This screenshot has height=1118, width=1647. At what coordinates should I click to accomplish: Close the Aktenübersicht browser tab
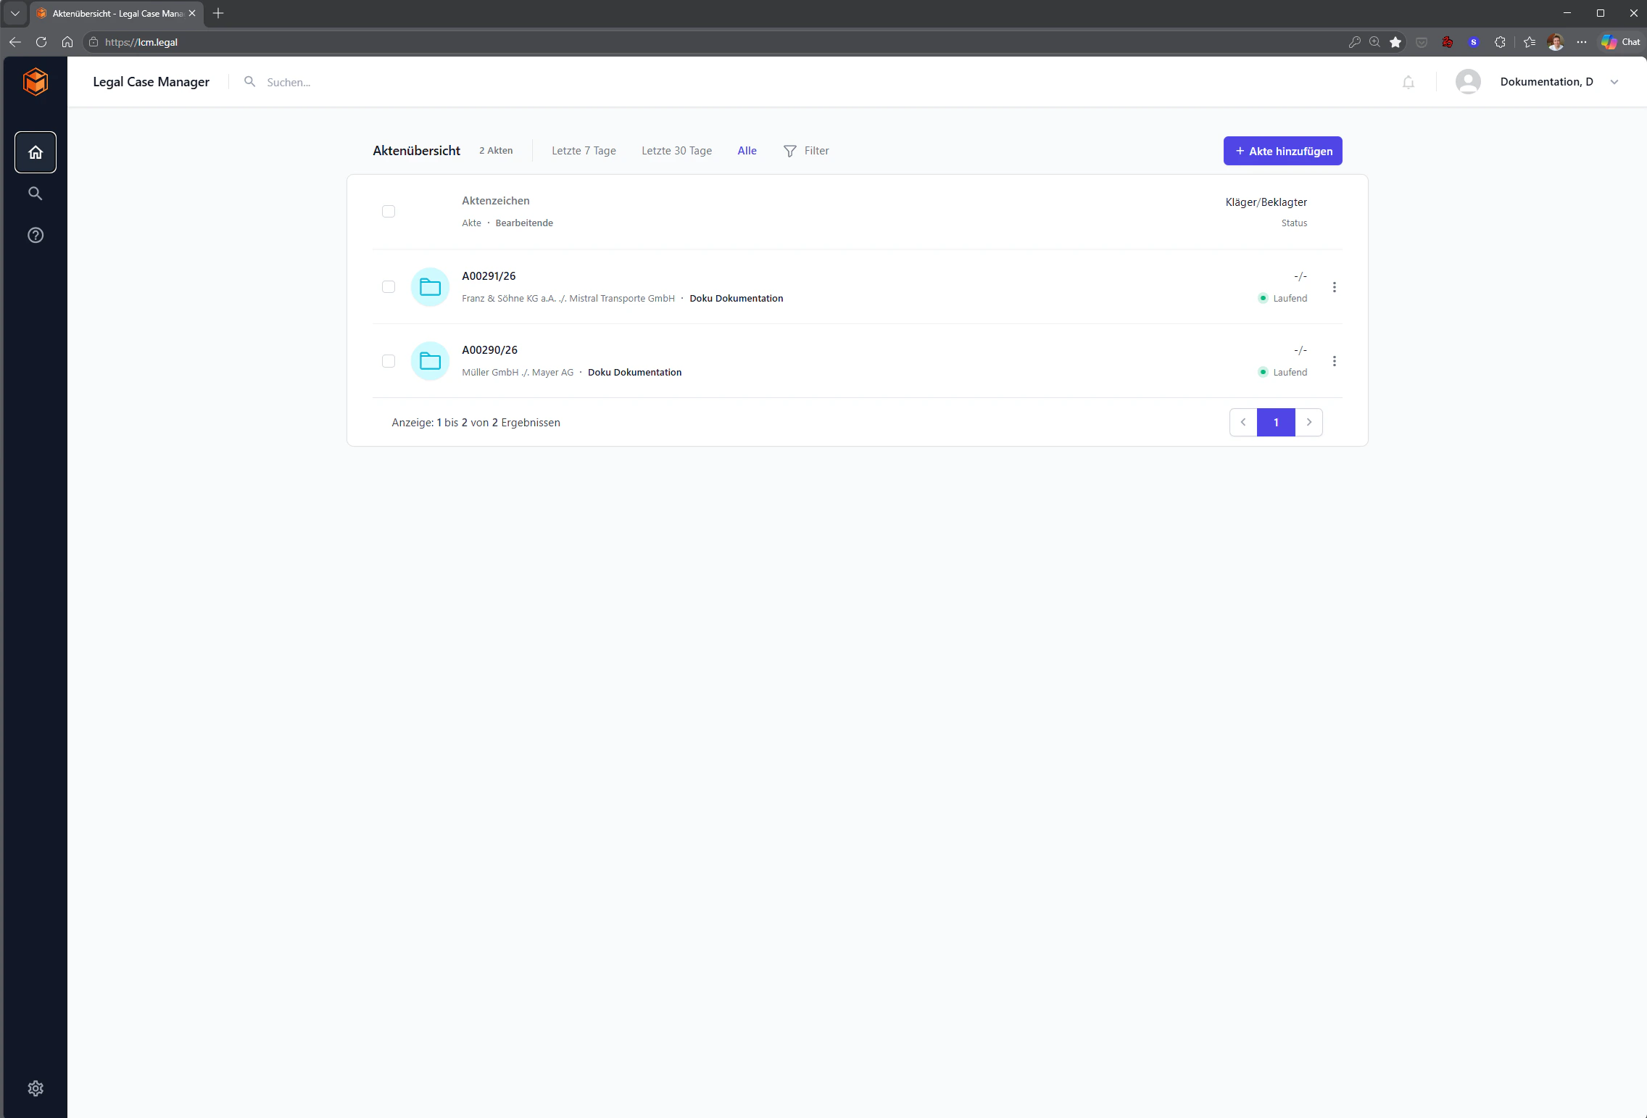[192, 13]
